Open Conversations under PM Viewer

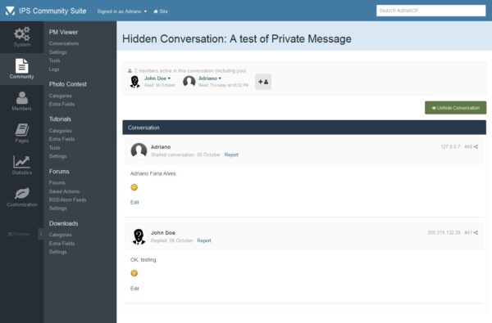[64, 43]
